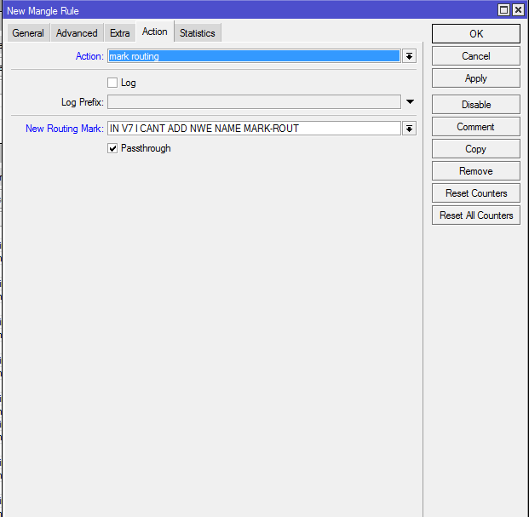Screen dimensions: 529x517
Task: Click the New Routing Mark text field
Action: coord(254,129)
